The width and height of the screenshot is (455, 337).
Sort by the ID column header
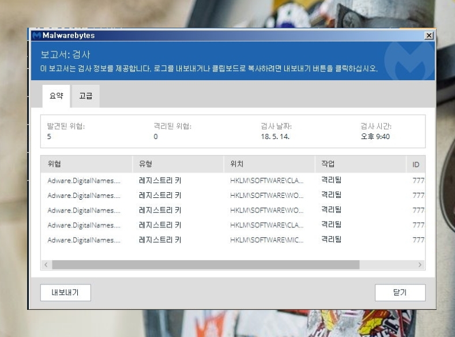[x=416, y=164]
